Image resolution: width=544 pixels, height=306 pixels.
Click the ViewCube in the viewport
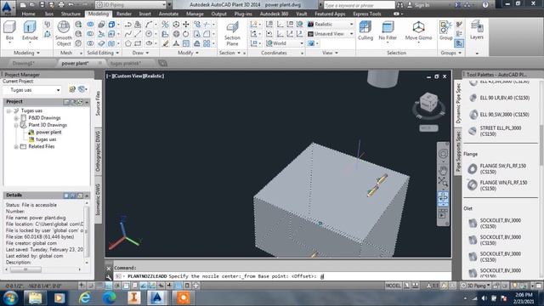[428, 102]
